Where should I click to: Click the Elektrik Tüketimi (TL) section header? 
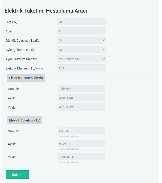pyautogui.click(x=25, y=120)
